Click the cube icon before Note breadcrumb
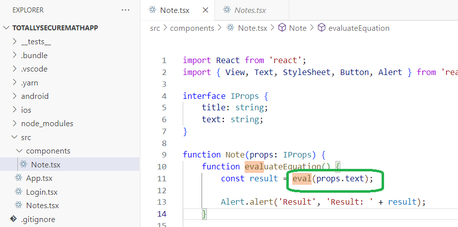 click(x=282, y=28)
